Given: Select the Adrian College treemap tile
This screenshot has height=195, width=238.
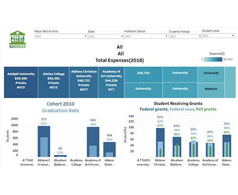Looking at the screenshot, I should click(54, 82).
